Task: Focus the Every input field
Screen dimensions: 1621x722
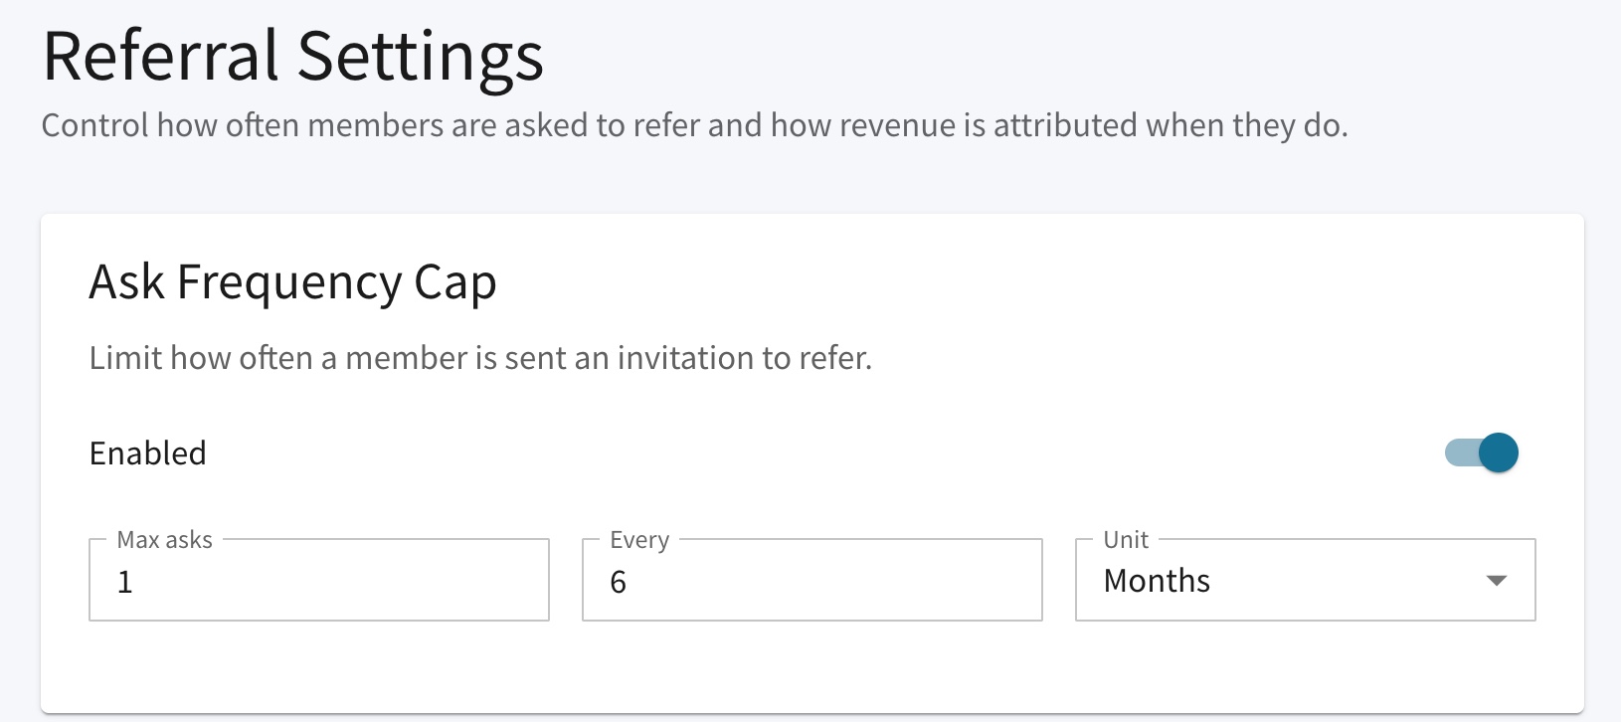Action: coord(812,580)
